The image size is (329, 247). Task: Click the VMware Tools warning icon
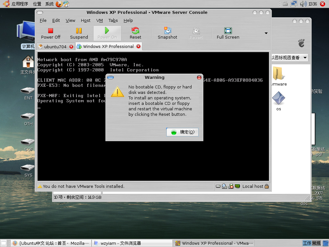pos(40,186)
